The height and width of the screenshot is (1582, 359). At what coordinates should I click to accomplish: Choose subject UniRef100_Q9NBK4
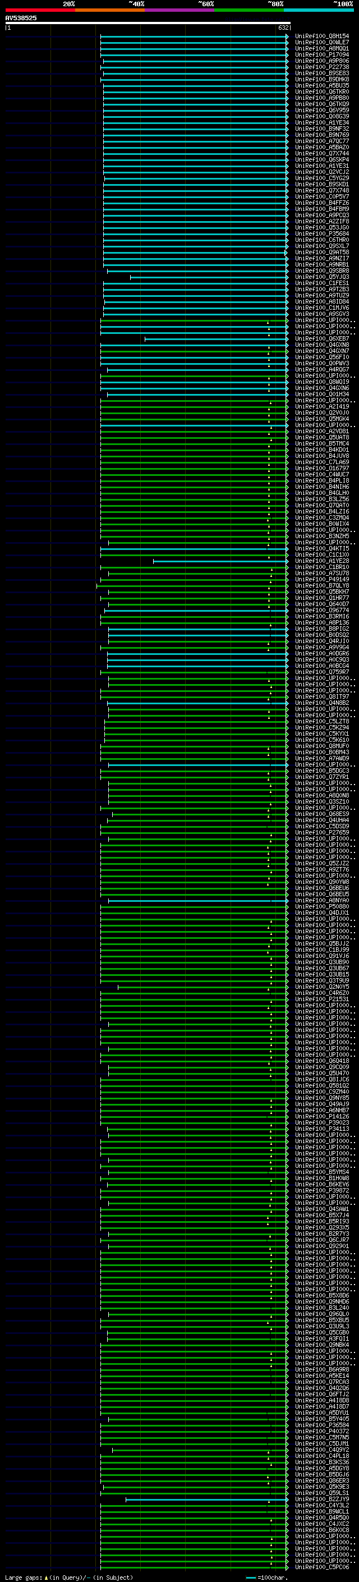(x=322, y=1345)
